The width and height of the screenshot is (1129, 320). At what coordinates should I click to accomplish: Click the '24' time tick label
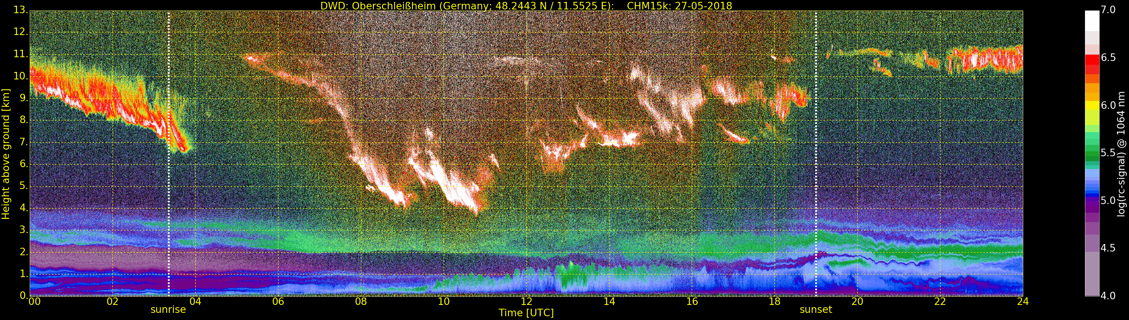point(1023,302)
